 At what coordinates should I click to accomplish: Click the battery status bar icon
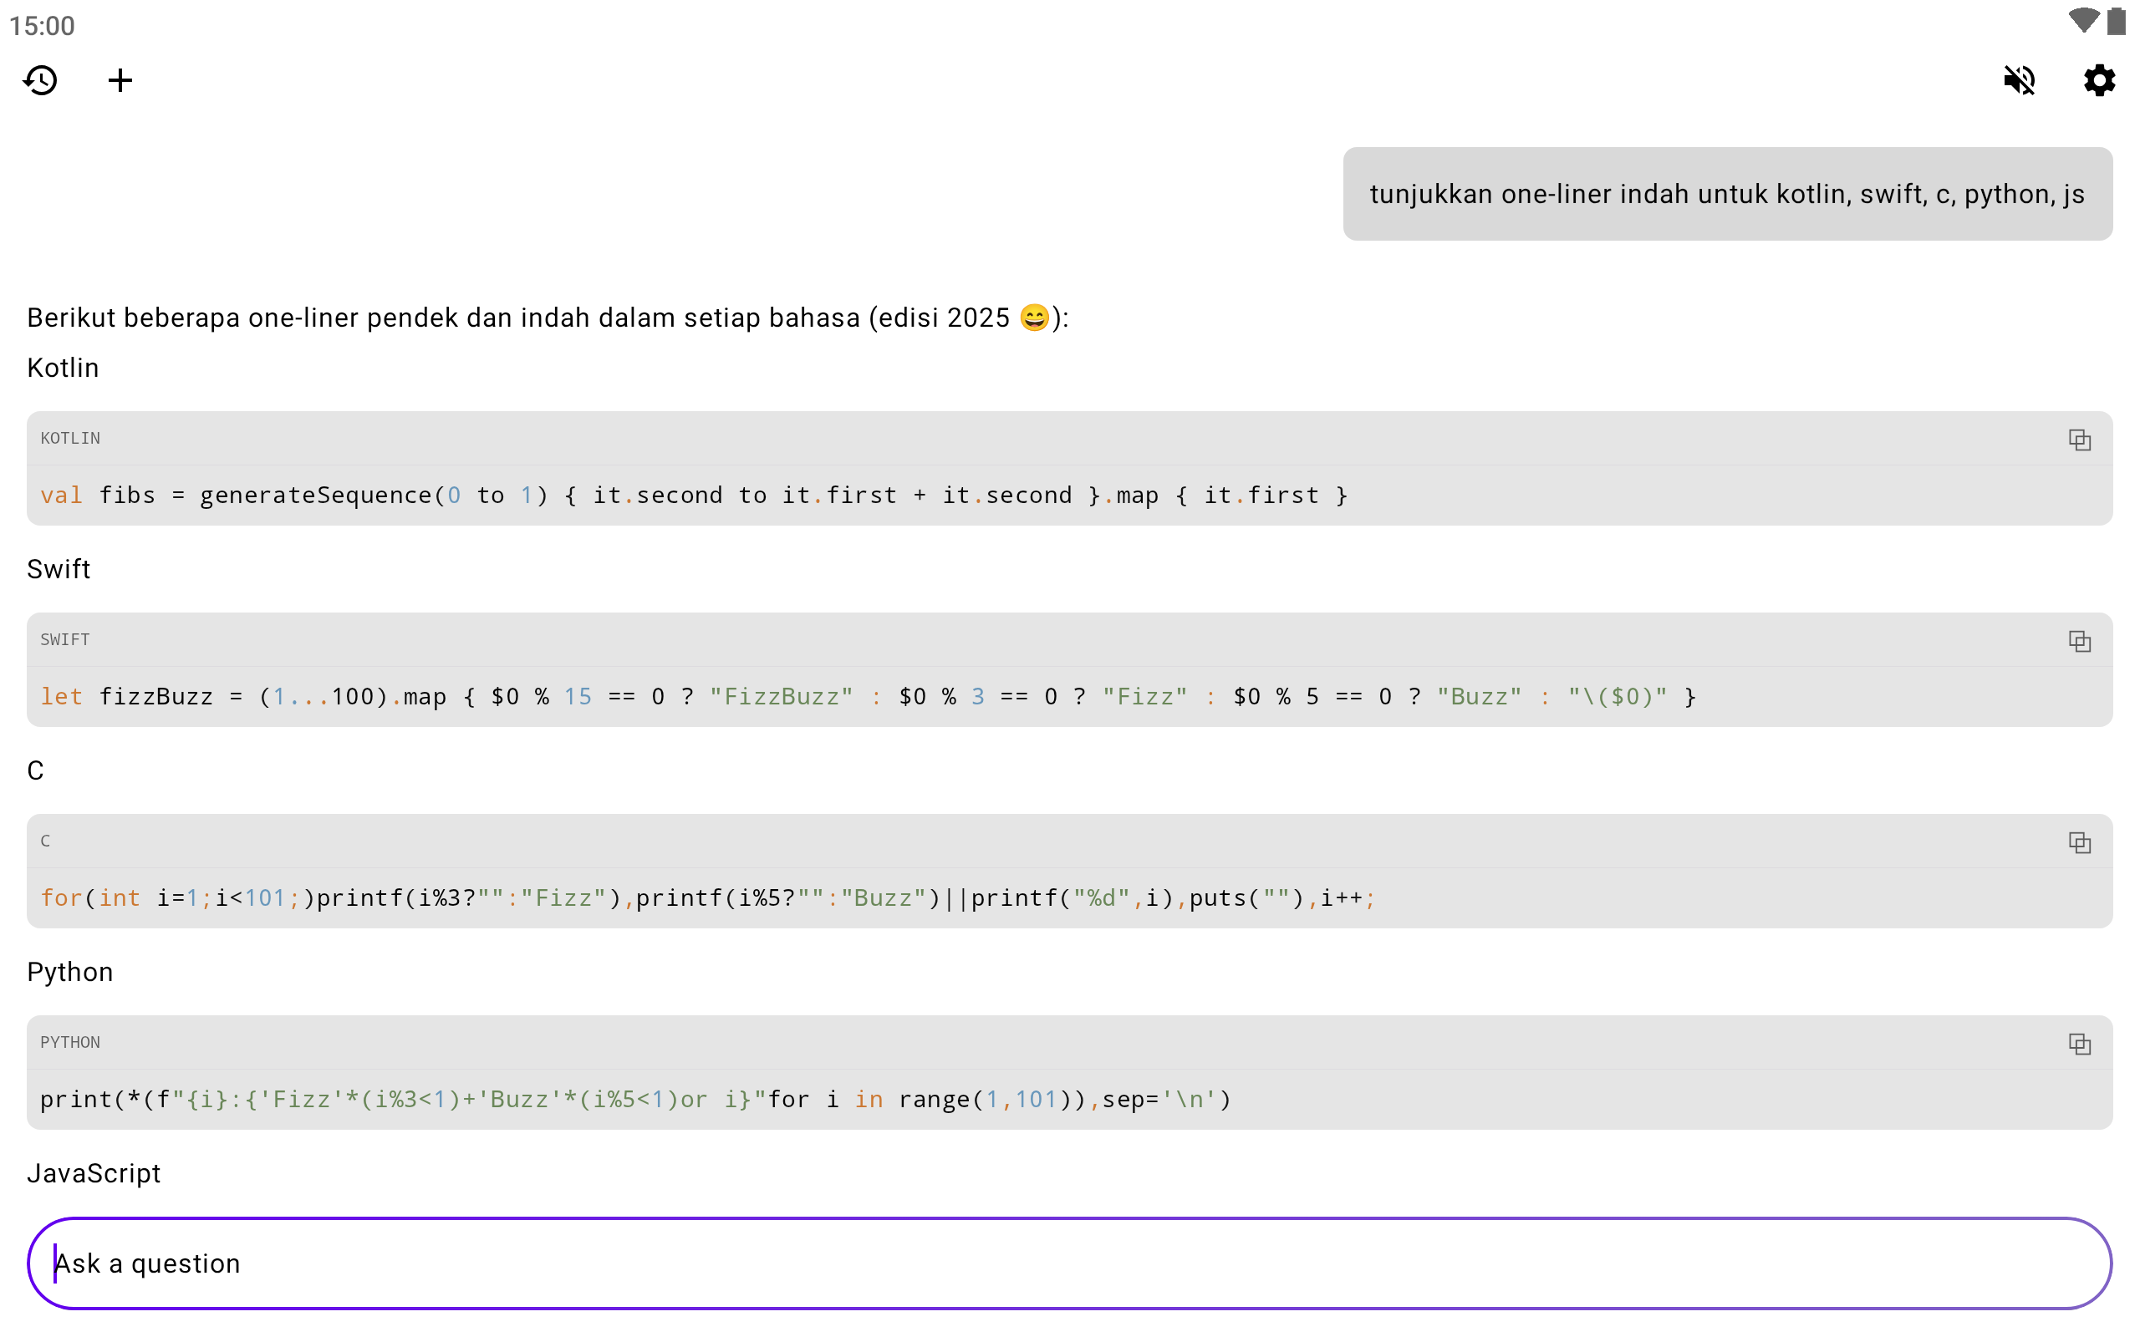2116,21
